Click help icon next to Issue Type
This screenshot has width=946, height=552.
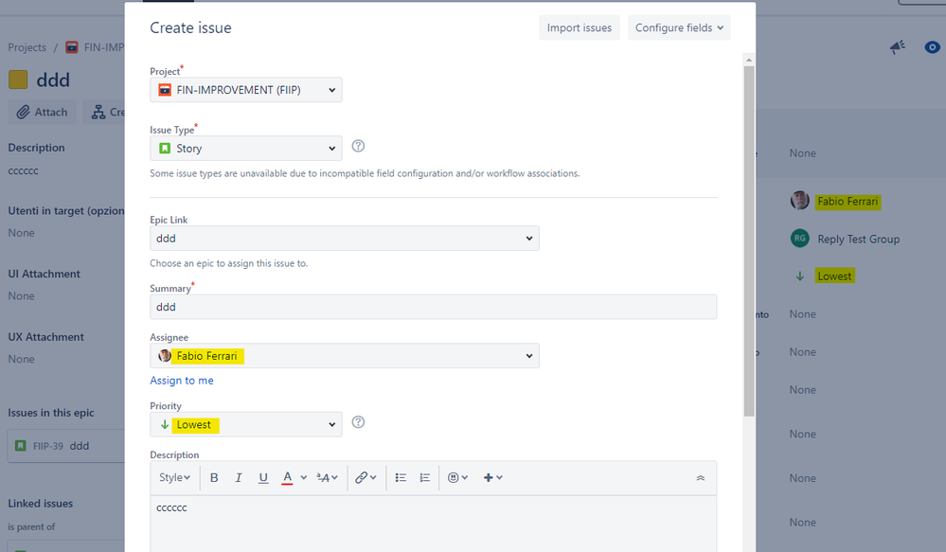358,146
